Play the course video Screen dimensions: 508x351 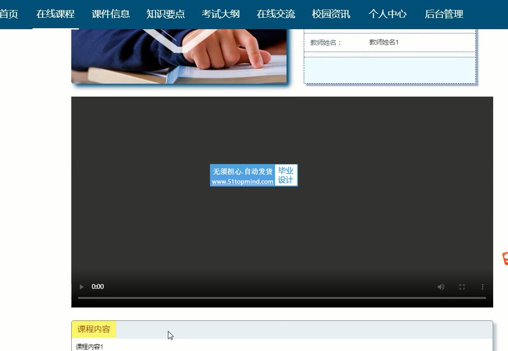pos(81,287)
